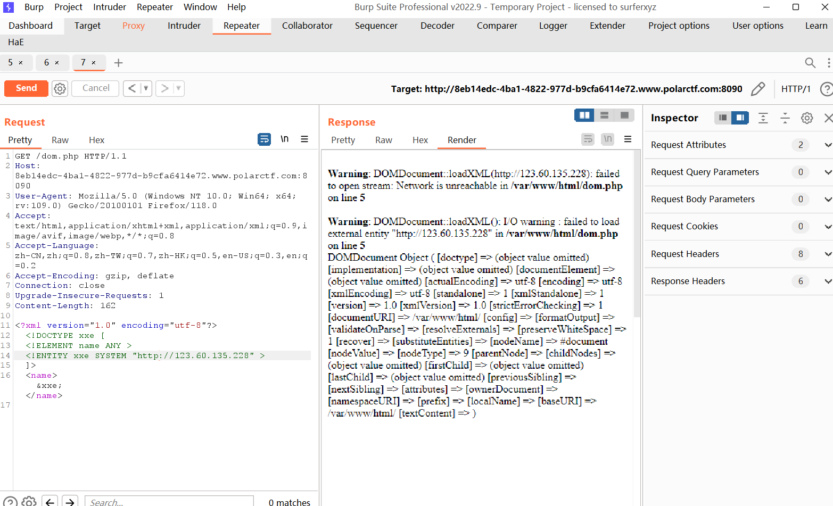Open Inspector settings gear
This screenshot has width=833, height=506.
click(x=807, y=118)
